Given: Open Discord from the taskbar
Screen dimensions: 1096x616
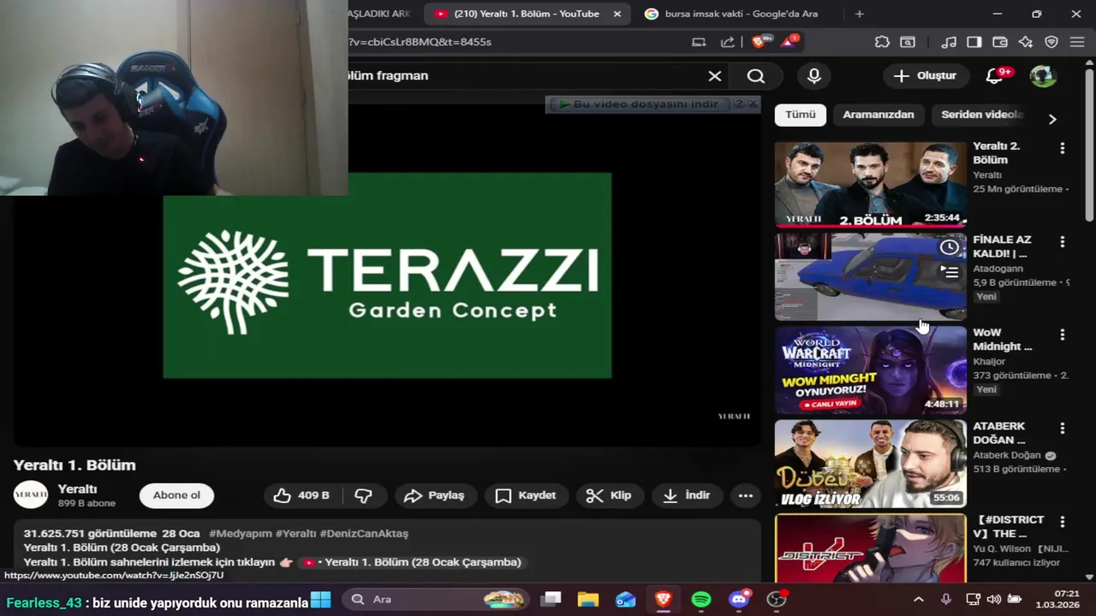Looking at the screenshot, I should tap(739, 600).
